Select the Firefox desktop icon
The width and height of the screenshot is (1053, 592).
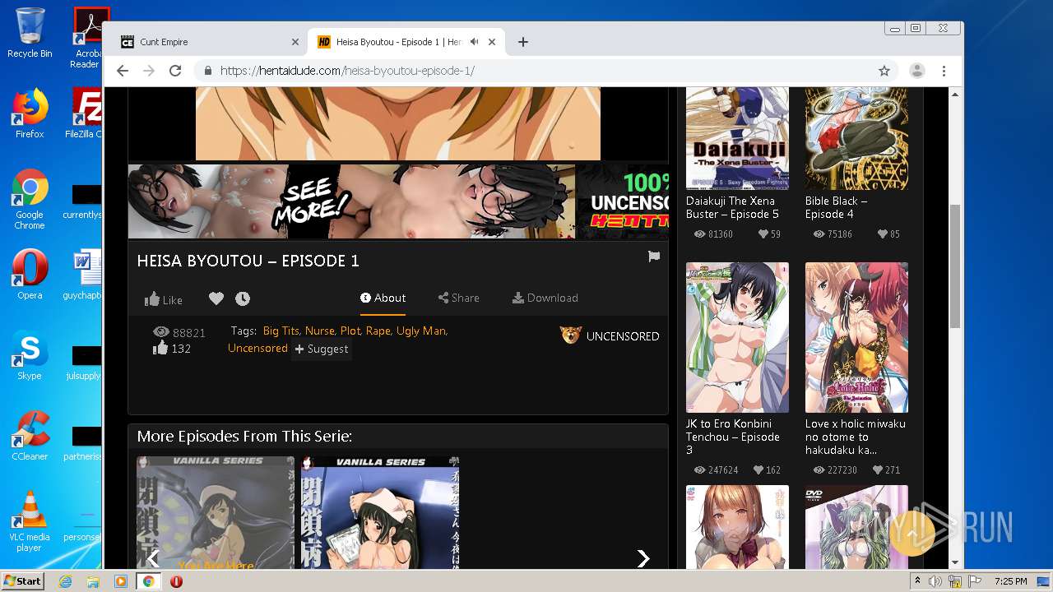pos(30,113)
